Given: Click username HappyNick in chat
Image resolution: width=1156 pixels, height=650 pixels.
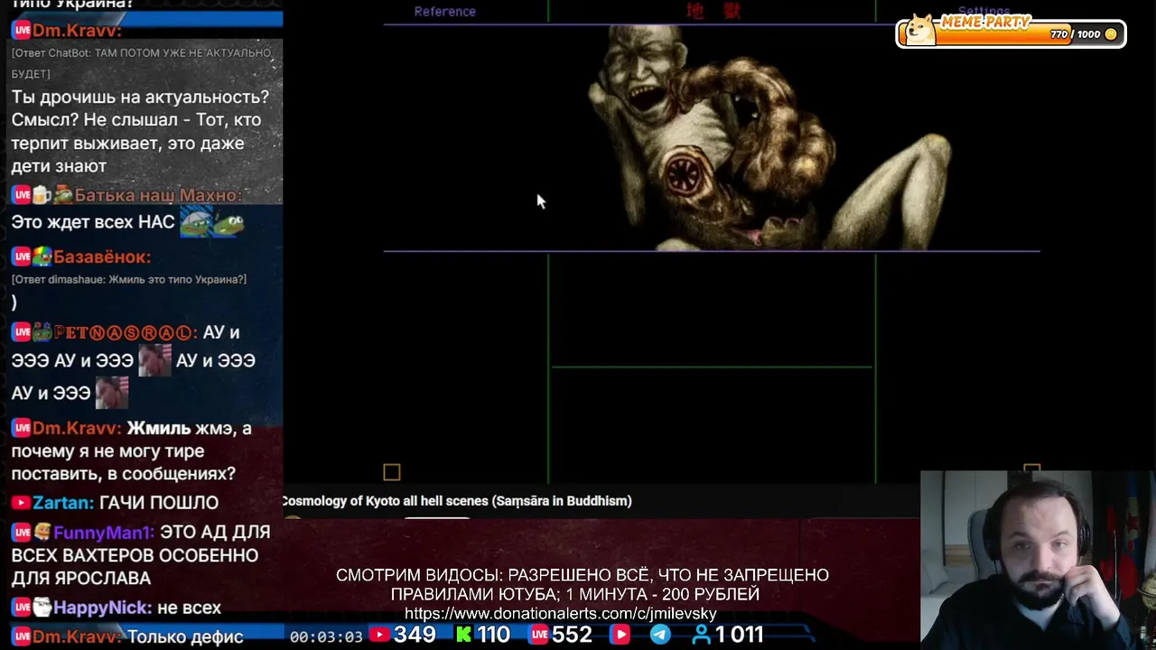Looking at the screenshot, I should [102, 608].
